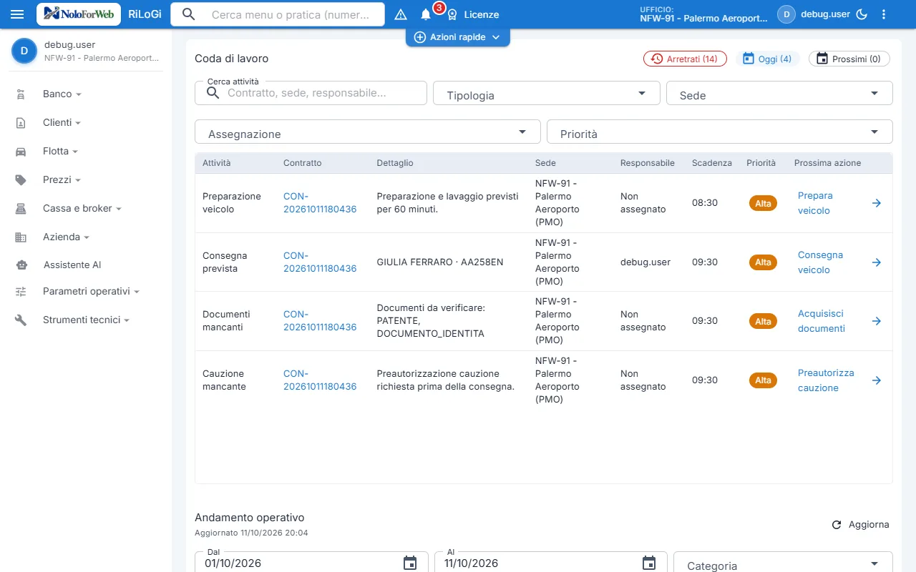The height and width of the screenshot is (572, 916).
Task: Click arrow icon for Preparazione veicolo row
Action: coord(876,203)
